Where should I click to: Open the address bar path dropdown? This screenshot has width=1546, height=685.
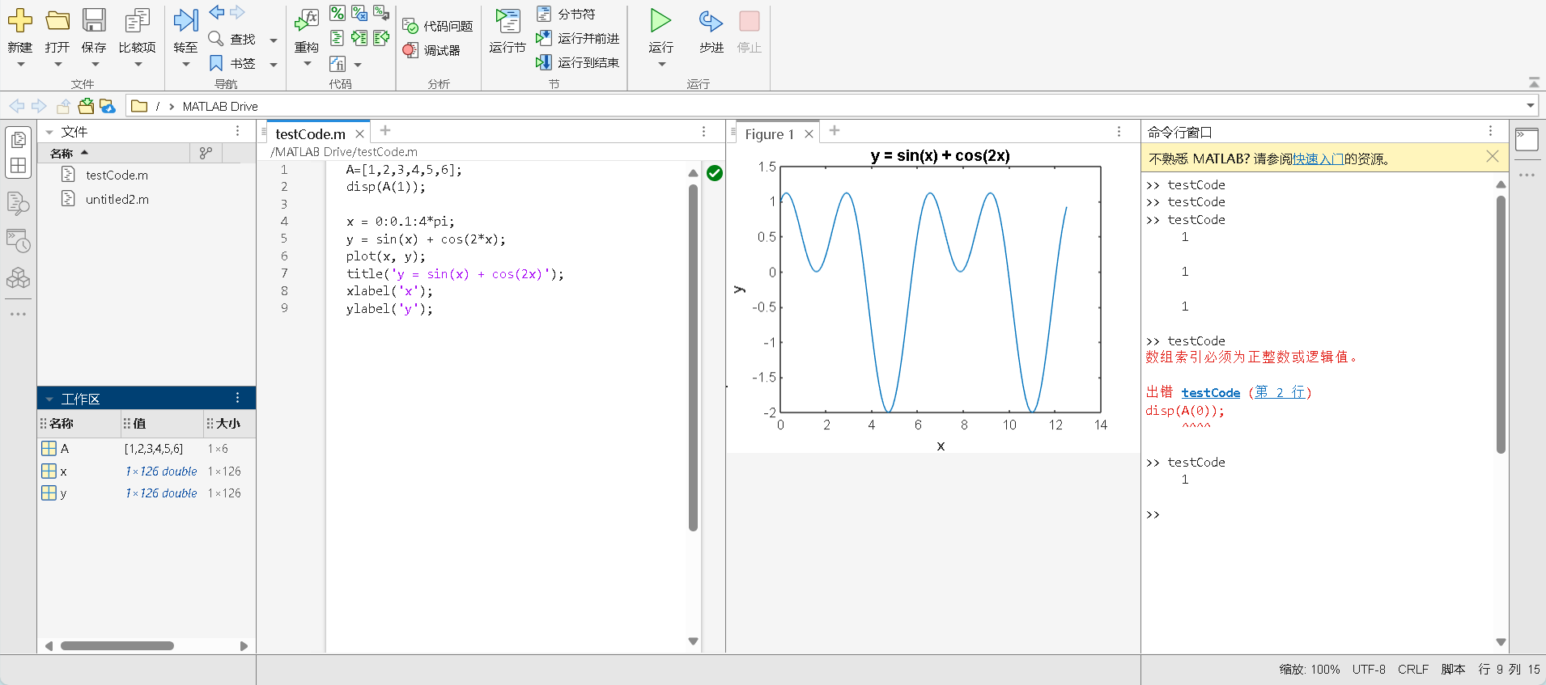click(x=1531, y=105)
